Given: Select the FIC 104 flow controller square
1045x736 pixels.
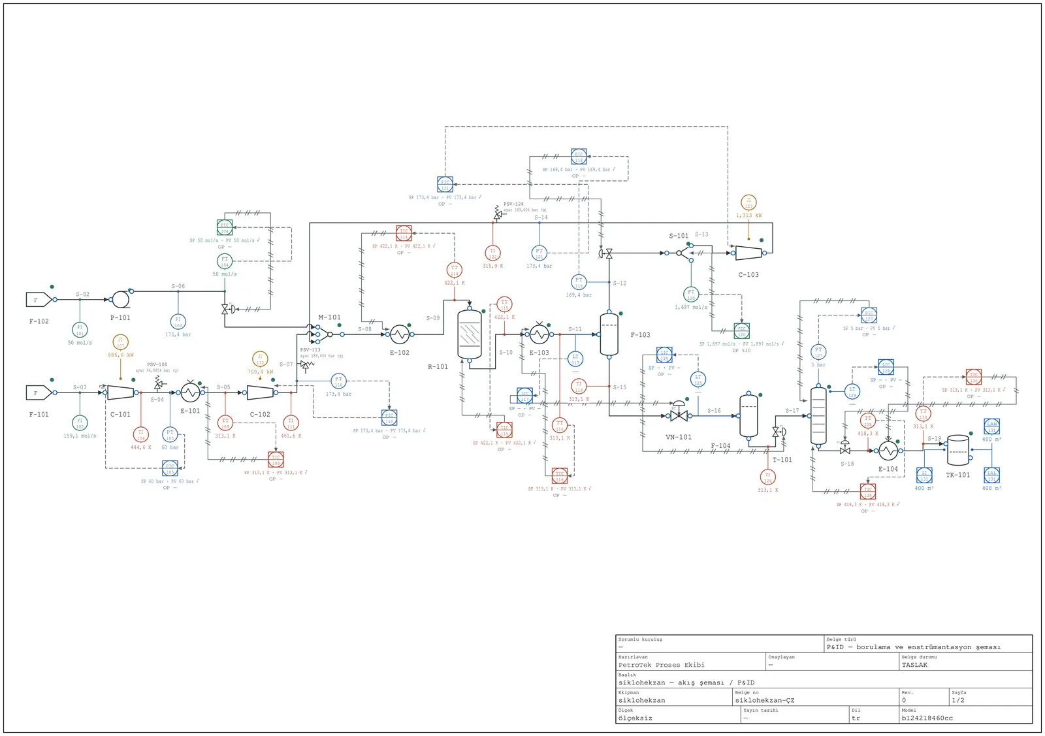Looking at the screenshot, I should pyautogui.click(x=225, y=228).
